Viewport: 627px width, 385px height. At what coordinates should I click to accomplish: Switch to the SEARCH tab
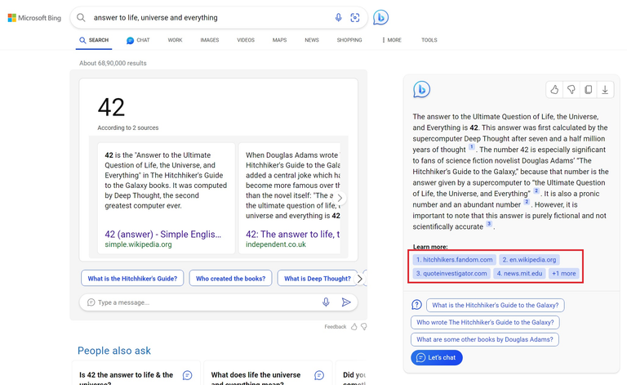(x=94, y=40)
